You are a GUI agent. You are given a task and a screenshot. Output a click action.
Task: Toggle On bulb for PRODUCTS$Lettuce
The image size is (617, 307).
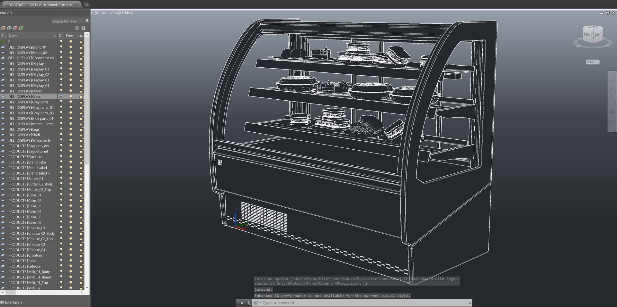pos(61,266)
